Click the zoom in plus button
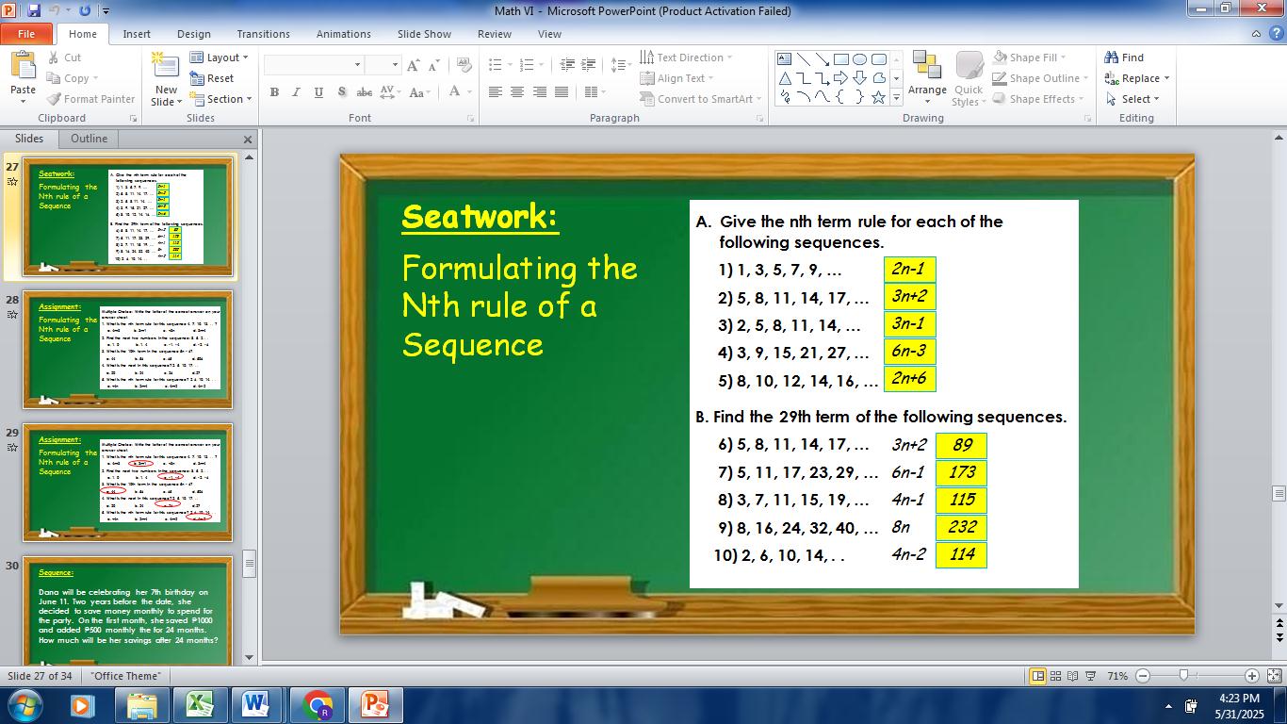Screen dimensions: 1287x724 (1251, 676)
